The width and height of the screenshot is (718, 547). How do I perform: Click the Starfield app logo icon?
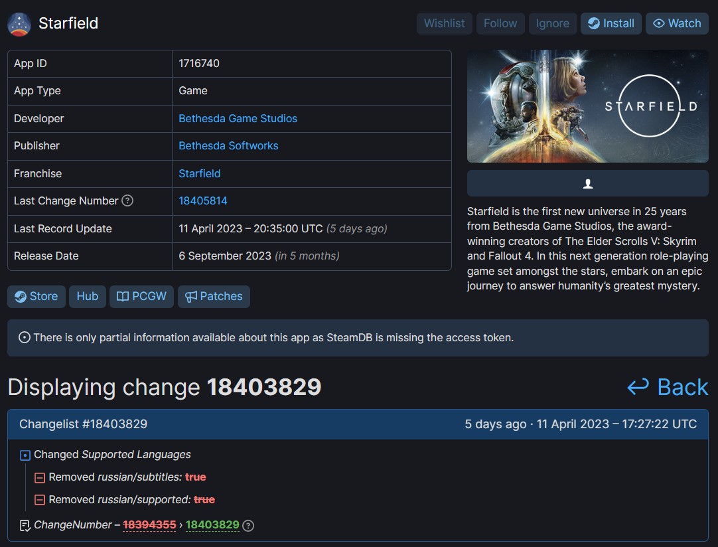point(19,24)
